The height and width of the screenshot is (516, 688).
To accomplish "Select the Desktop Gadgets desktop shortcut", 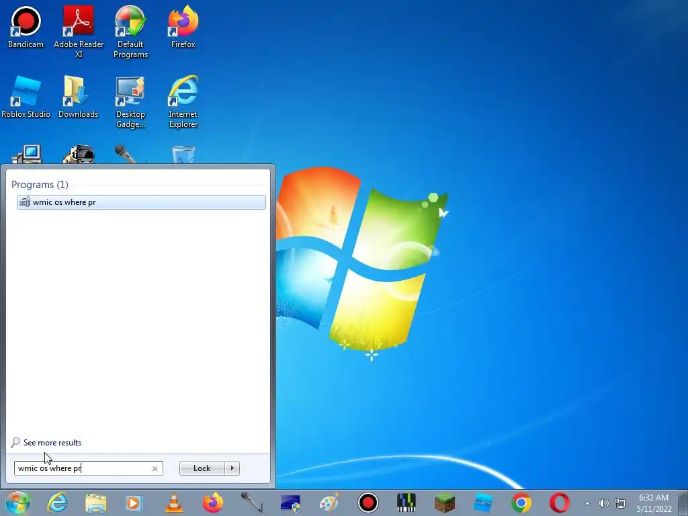I will click(x=130, y=102).
